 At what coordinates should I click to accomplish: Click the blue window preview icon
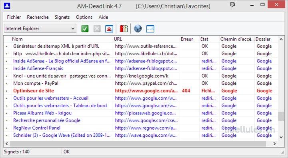[150, 29]
